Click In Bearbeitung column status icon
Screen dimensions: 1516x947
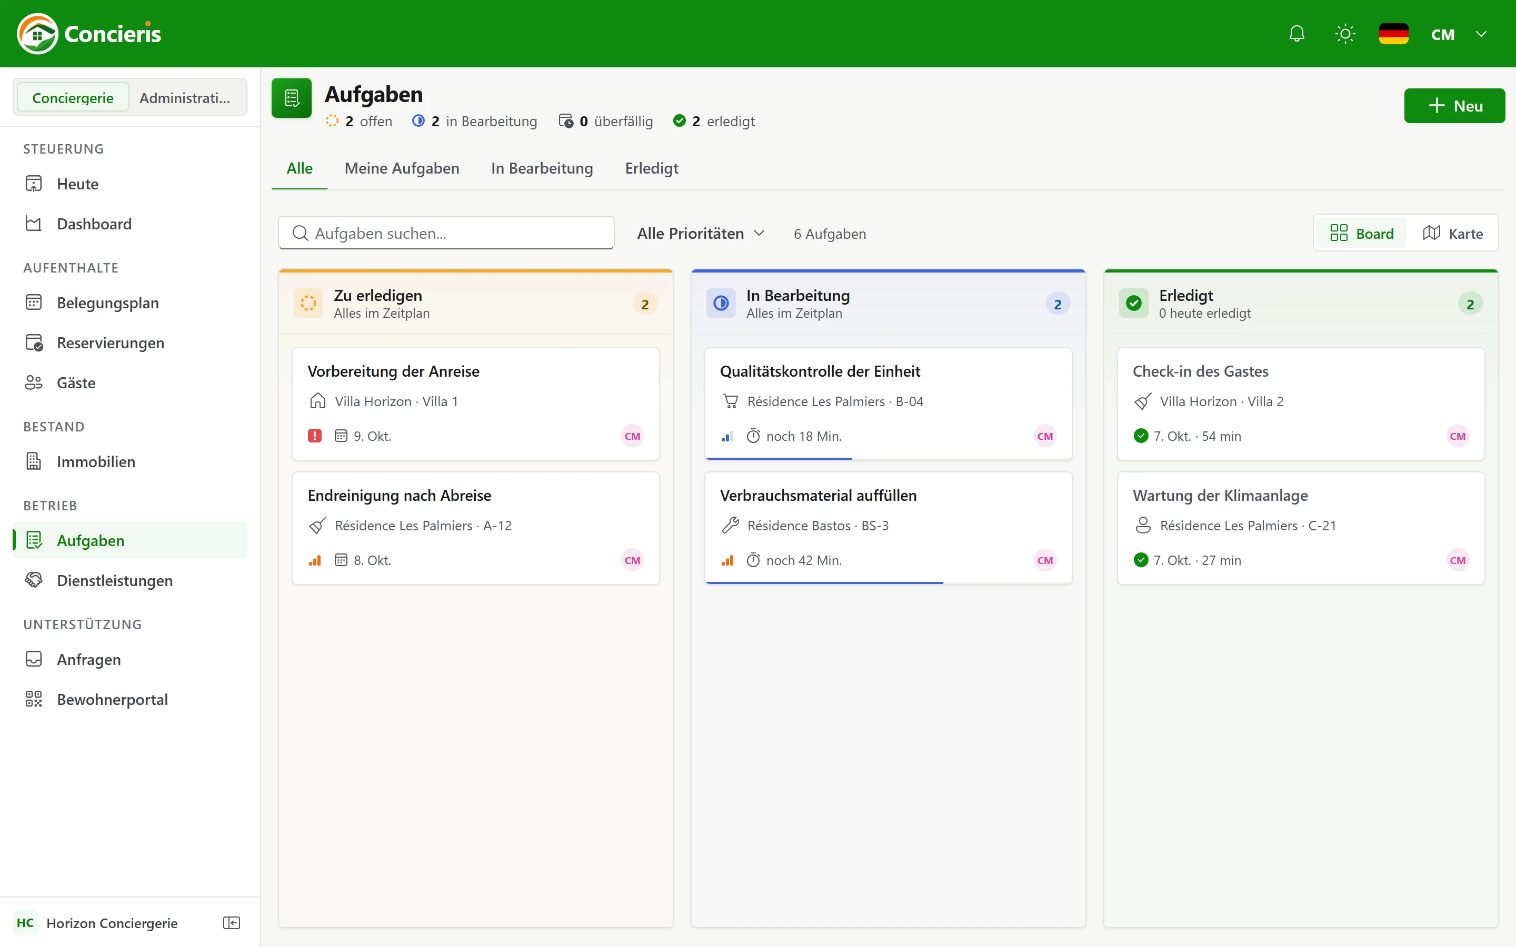coord(721,303)
